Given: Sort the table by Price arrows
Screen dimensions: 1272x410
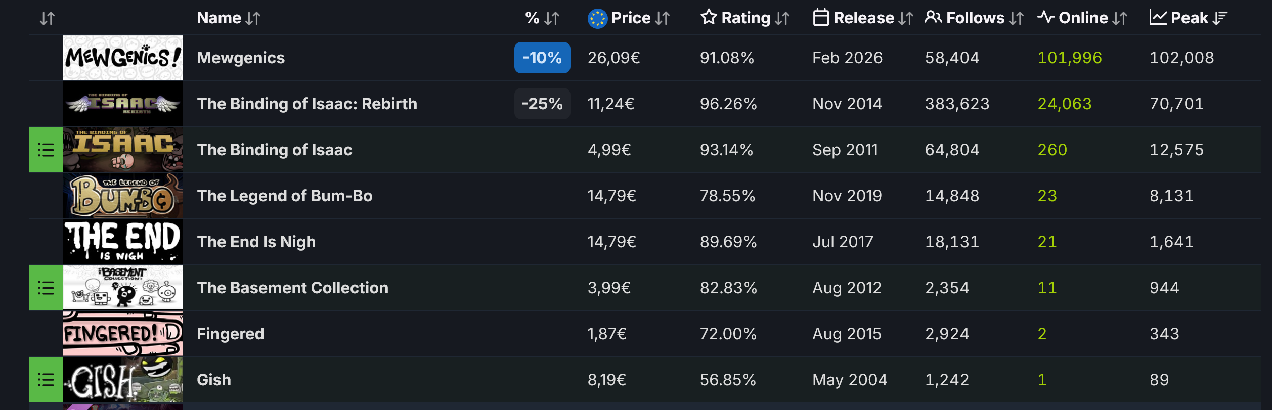Looking at the screenshot, I should click(662, 19).
